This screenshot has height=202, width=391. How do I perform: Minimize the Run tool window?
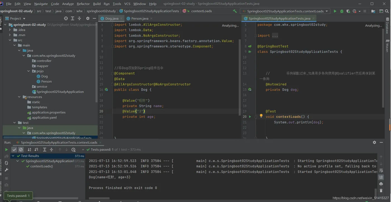[x=381, y=142]
